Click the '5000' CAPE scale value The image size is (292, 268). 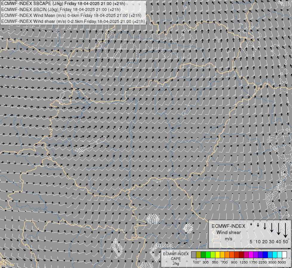282,262
